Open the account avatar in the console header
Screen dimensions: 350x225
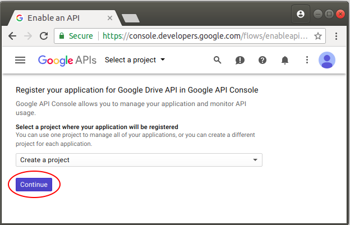tap(327, 60)
